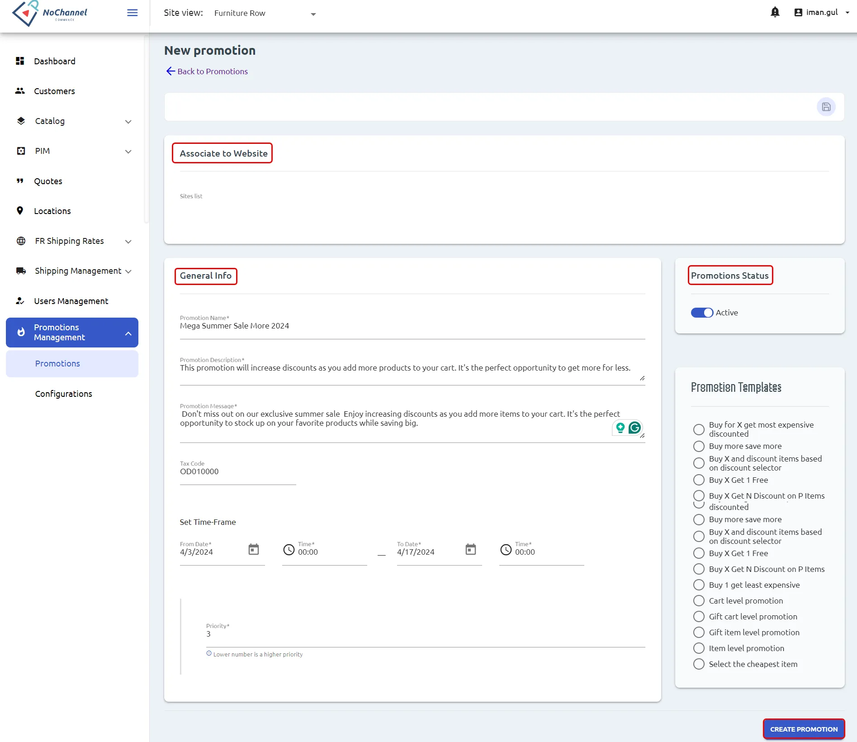
Task: Open the iman.gul user dropdown
Action: tap(822, 13)
